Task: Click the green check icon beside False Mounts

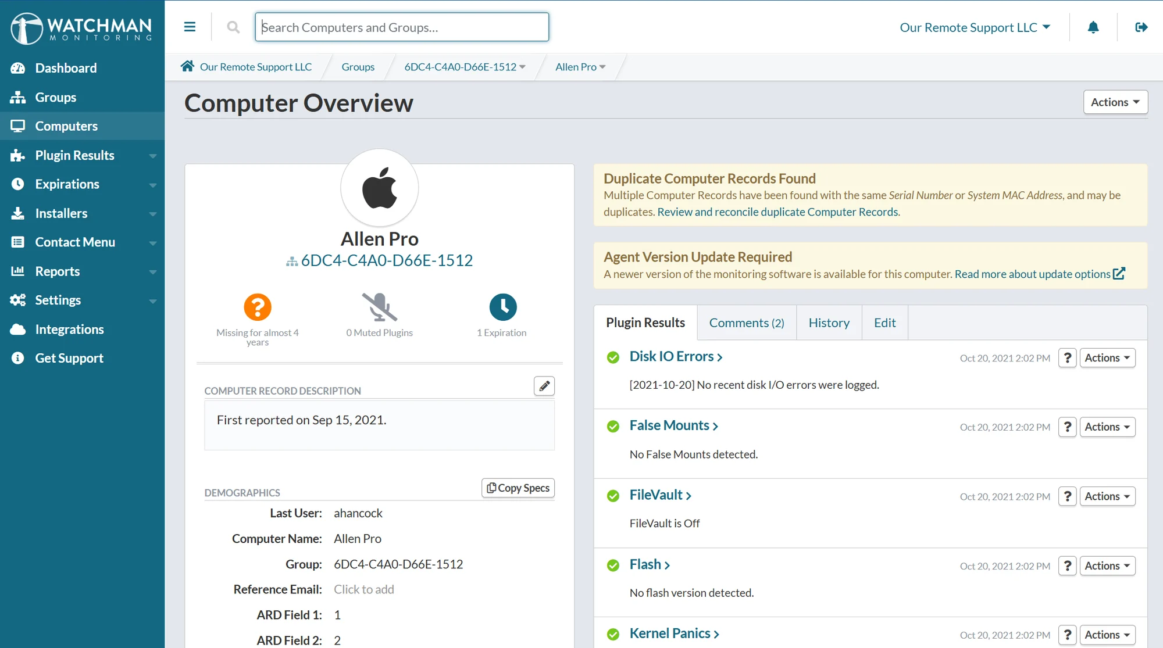Action: 613,427
